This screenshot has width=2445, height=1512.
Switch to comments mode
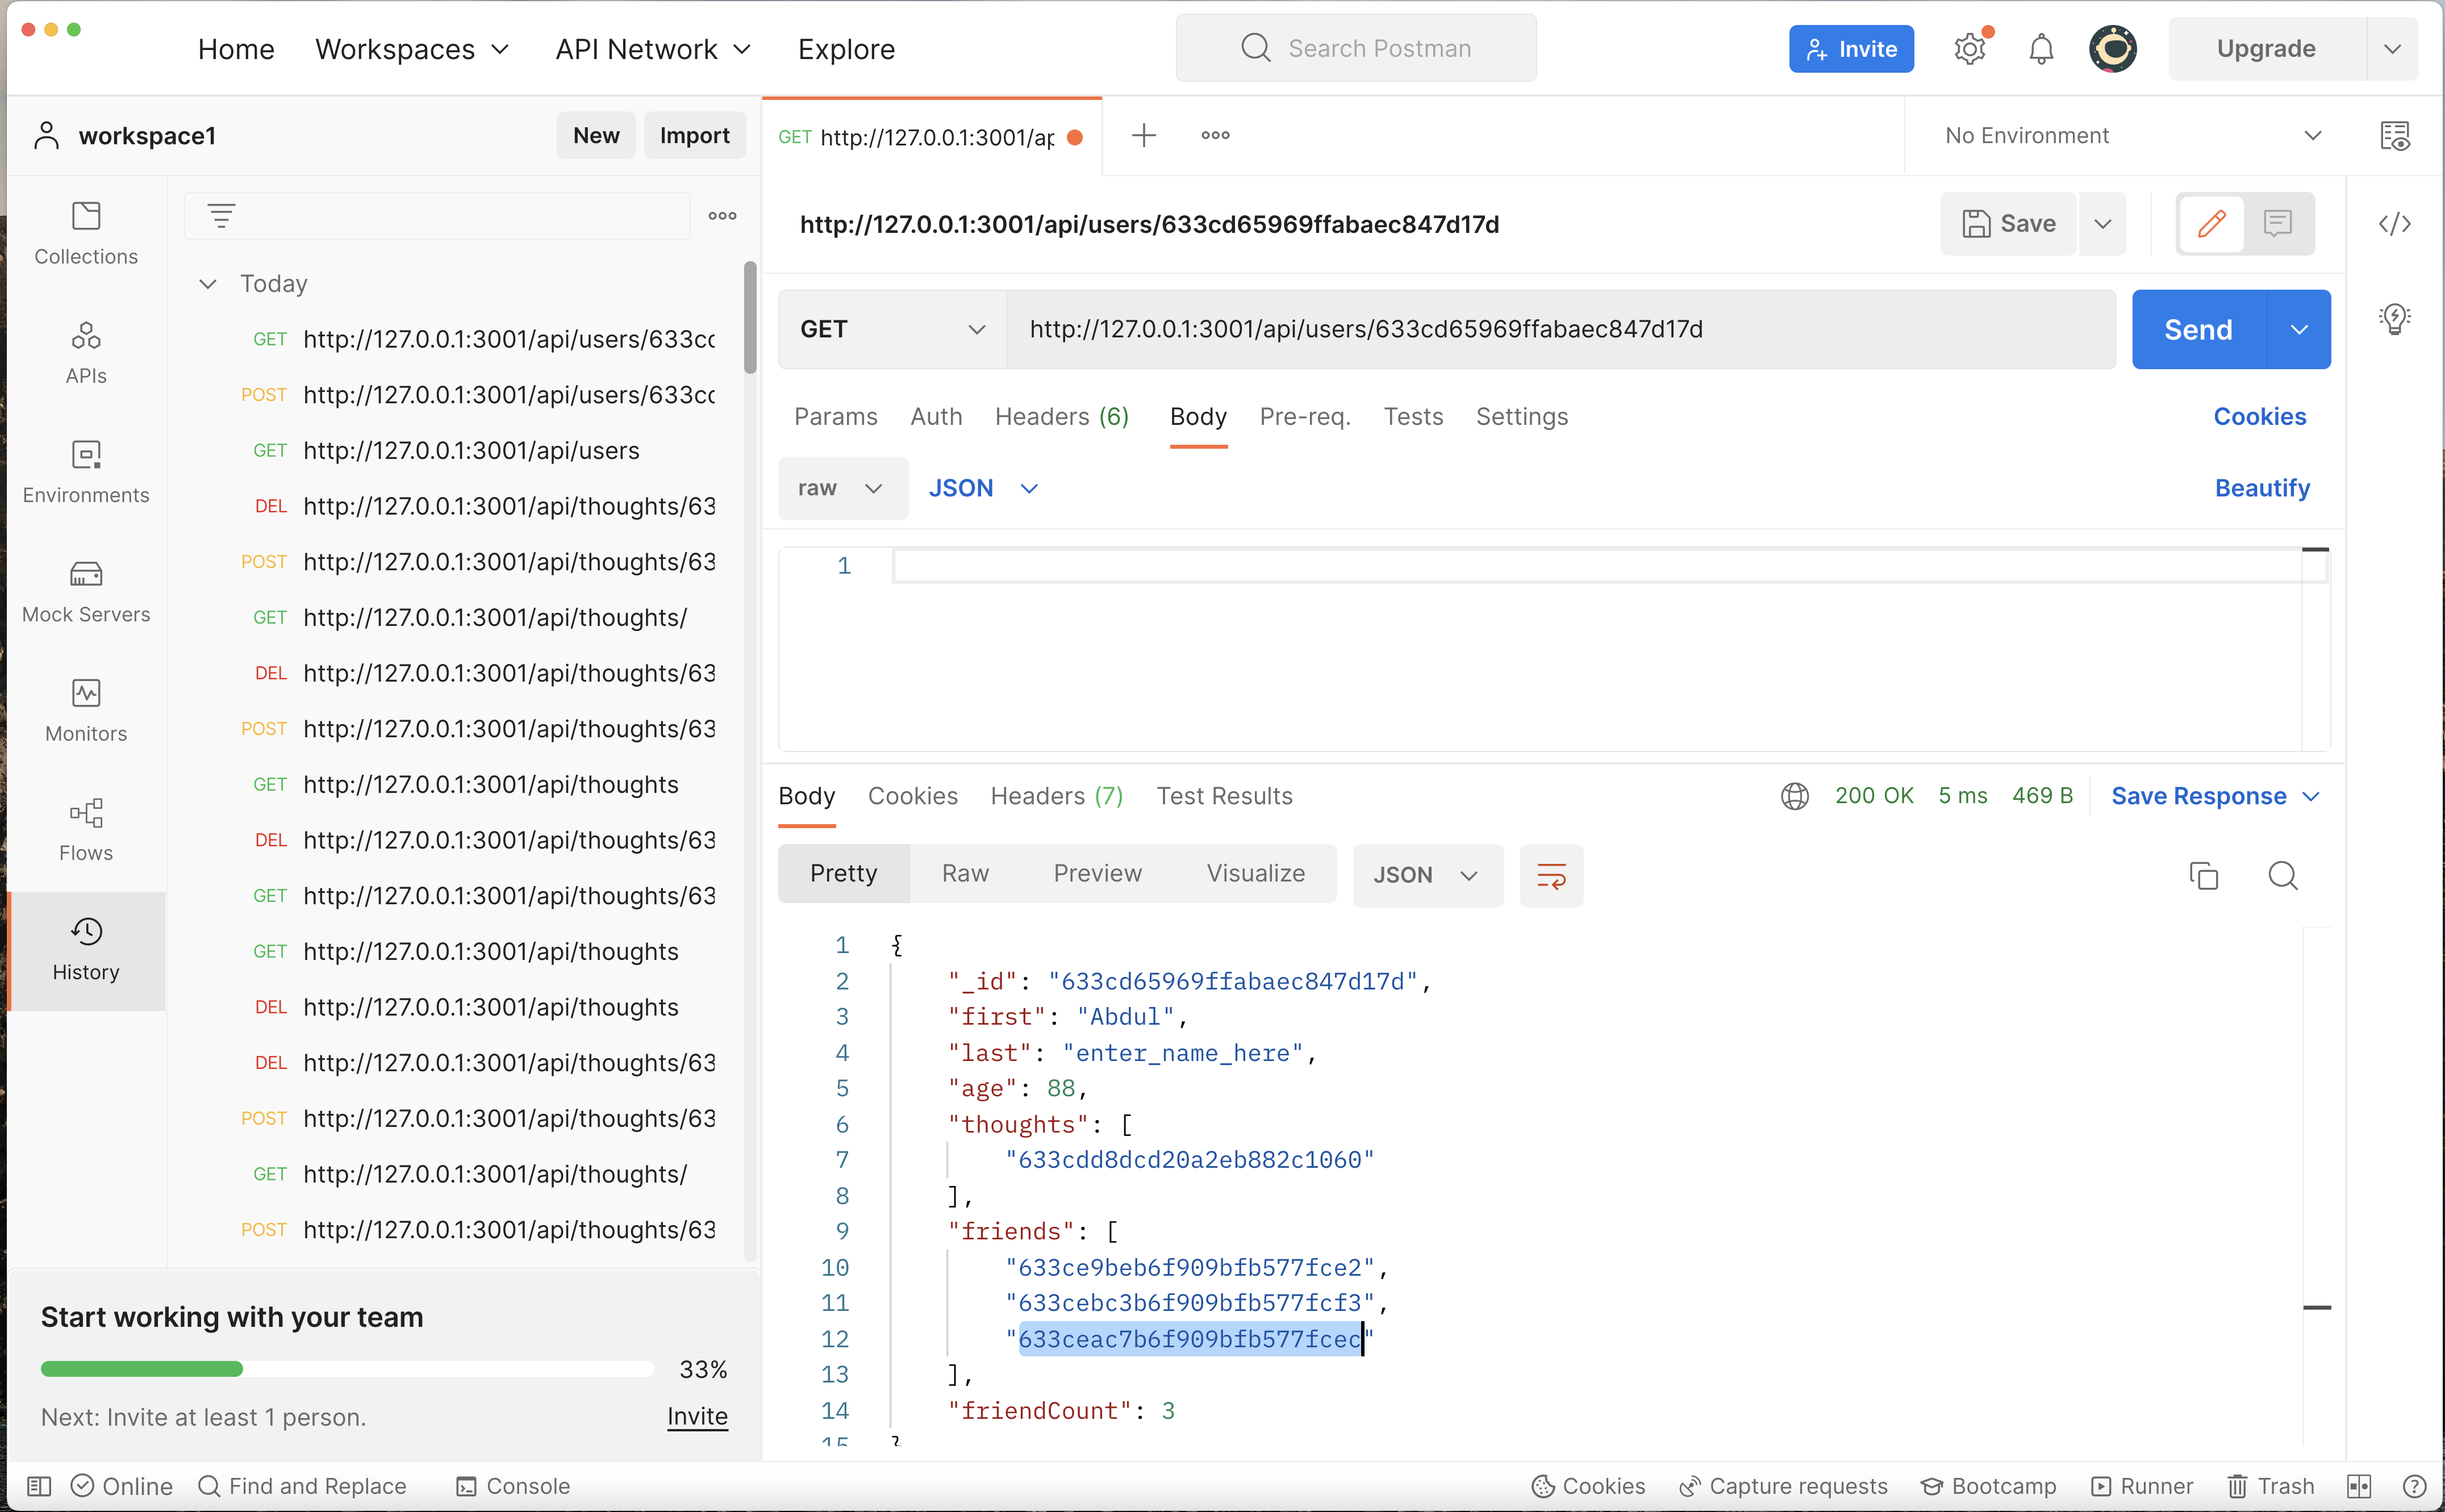coord(2278,223)
